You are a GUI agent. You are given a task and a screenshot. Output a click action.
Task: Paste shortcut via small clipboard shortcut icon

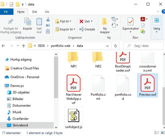48,31
